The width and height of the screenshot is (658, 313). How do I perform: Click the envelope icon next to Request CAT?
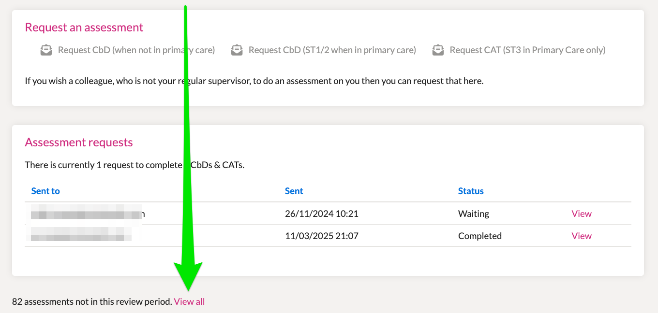(438, 50)
